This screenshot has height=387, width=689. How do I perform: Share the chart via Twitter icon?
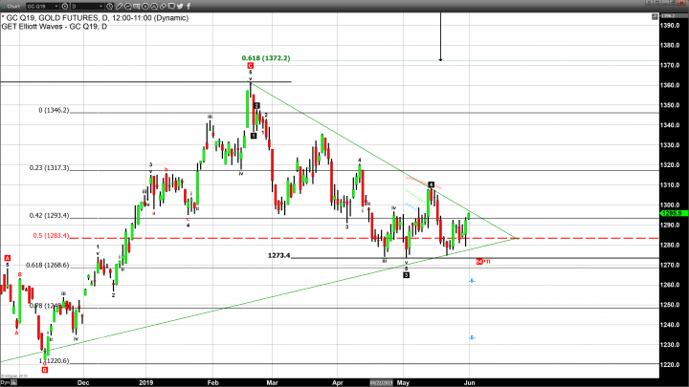180,6
